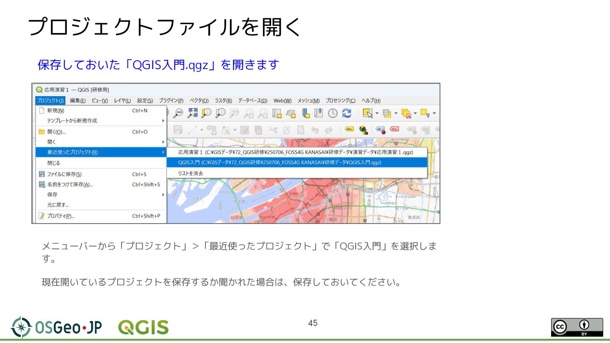
Task: Select 最近使ったプロジェクト(R) menu entry
Action: (101, 152)
